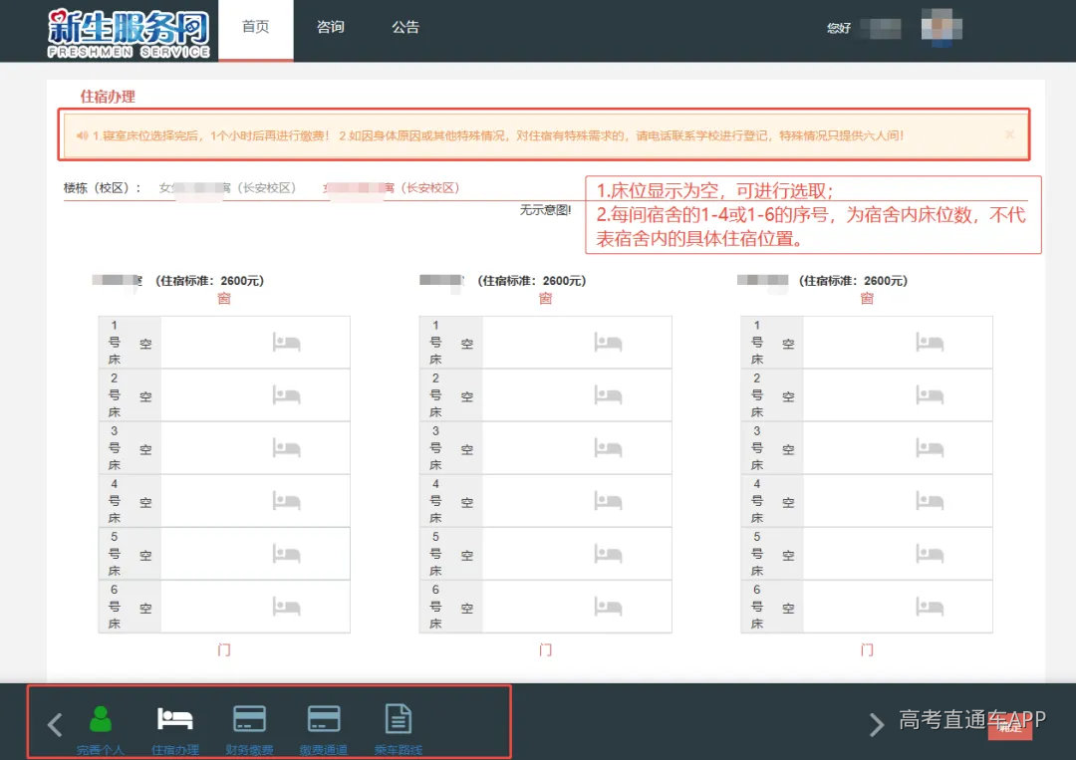Screen dimensions: 1076x760
Task: Select bed 2 icon in the left room
Action: pos(286,394)
